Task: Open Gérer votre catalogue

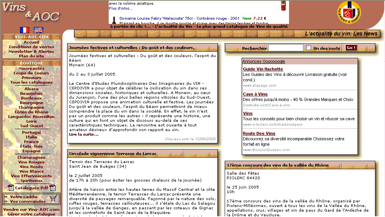Action: [x=32, y=214]
